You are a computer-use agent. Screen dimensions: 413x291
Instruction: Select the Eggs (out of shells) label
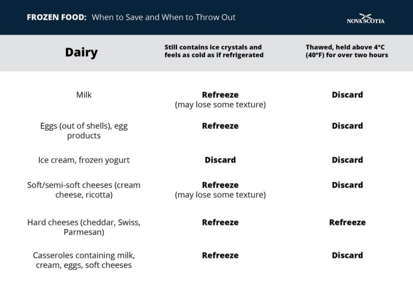[84, 131]
